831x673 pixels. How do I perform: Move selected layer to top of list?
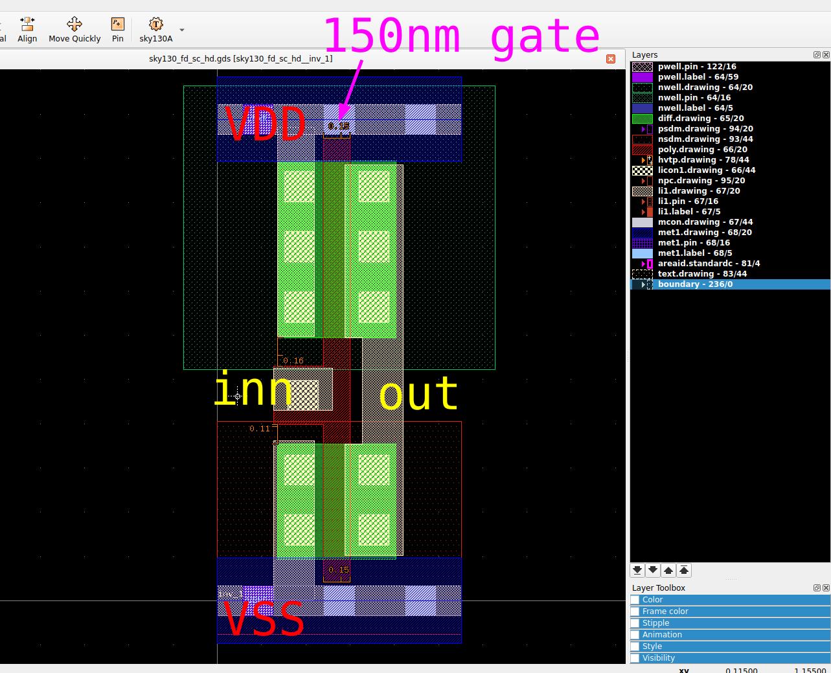tap(684, 570)
